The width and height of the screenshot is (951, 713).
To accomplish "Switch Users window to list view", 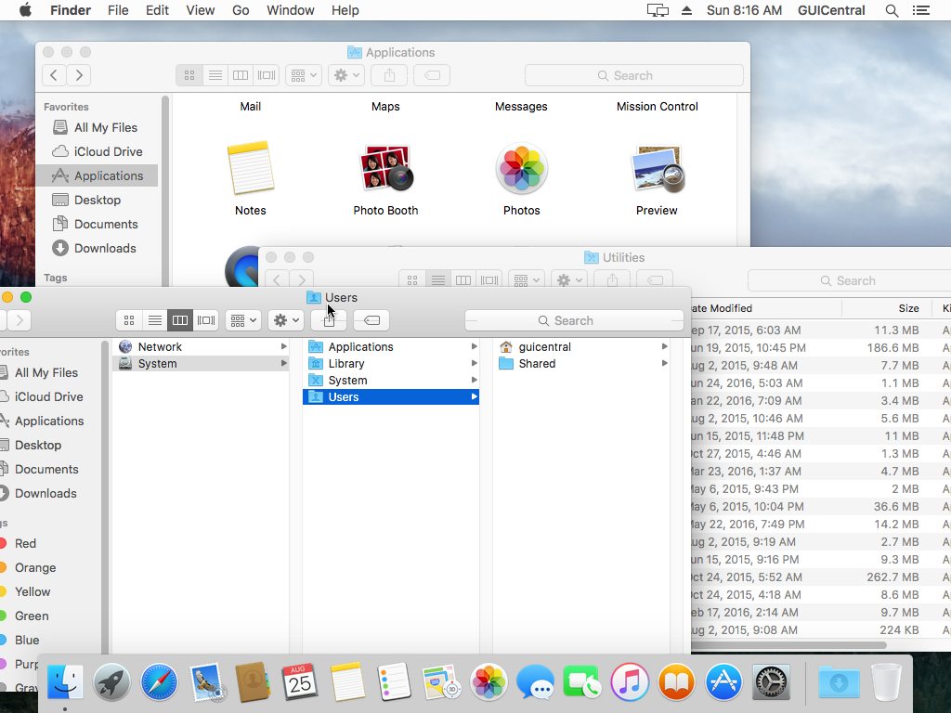I will (155, 320).
